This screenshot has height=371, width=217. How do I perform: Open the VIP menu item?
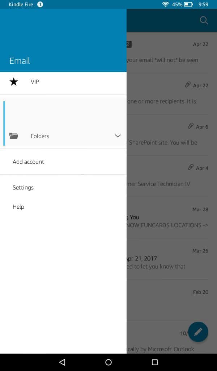(x=35, y=82)
